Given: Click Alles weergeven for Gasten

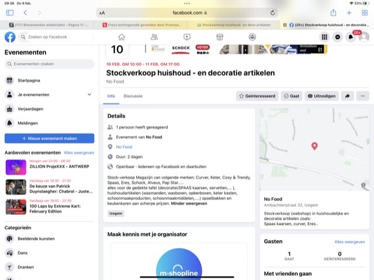Looking at the screenshot, I should [x=349, y=242].
